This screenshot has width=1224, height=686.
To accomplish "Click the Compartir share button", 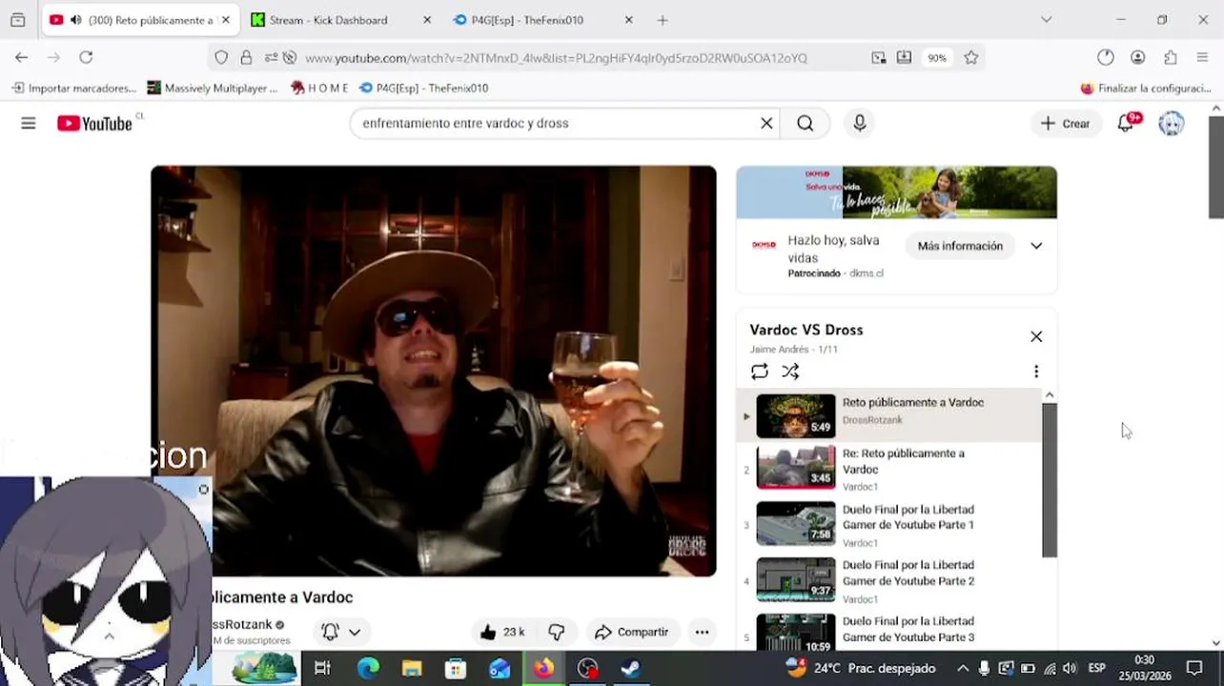I will point(632,632).
